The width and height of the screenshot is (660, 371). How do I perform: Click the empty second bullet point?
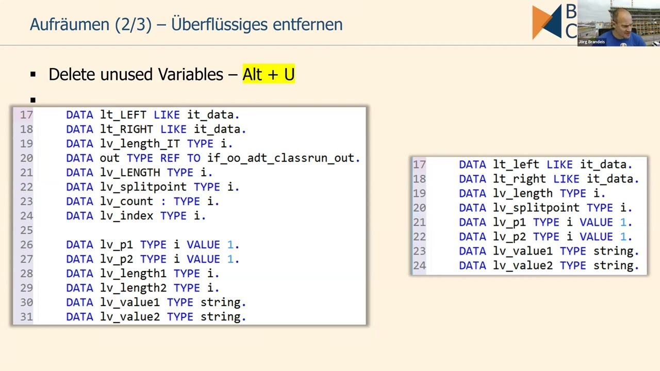pyautogui.click(x=33, y=99)
